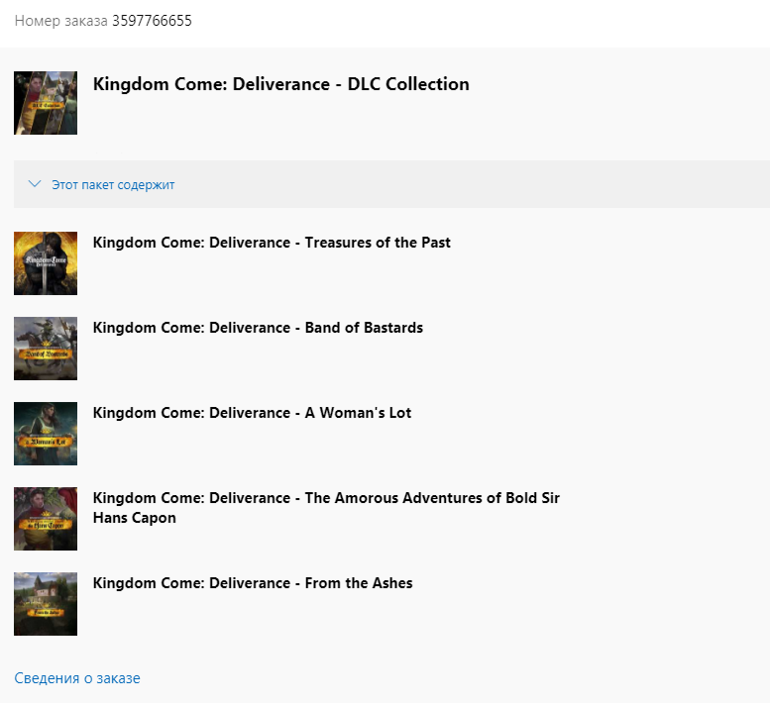Click the 'Номер заказа' label

pyautogui.click(x=60, y=21)
